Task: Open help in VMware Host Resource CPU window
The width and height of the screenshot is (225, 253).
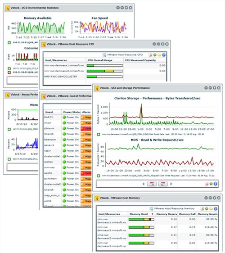Action: click(164, 55)
